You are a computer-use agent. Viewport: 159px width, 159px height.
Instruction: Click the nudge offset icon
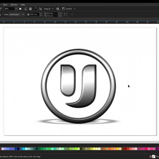(x=28, y=14)
